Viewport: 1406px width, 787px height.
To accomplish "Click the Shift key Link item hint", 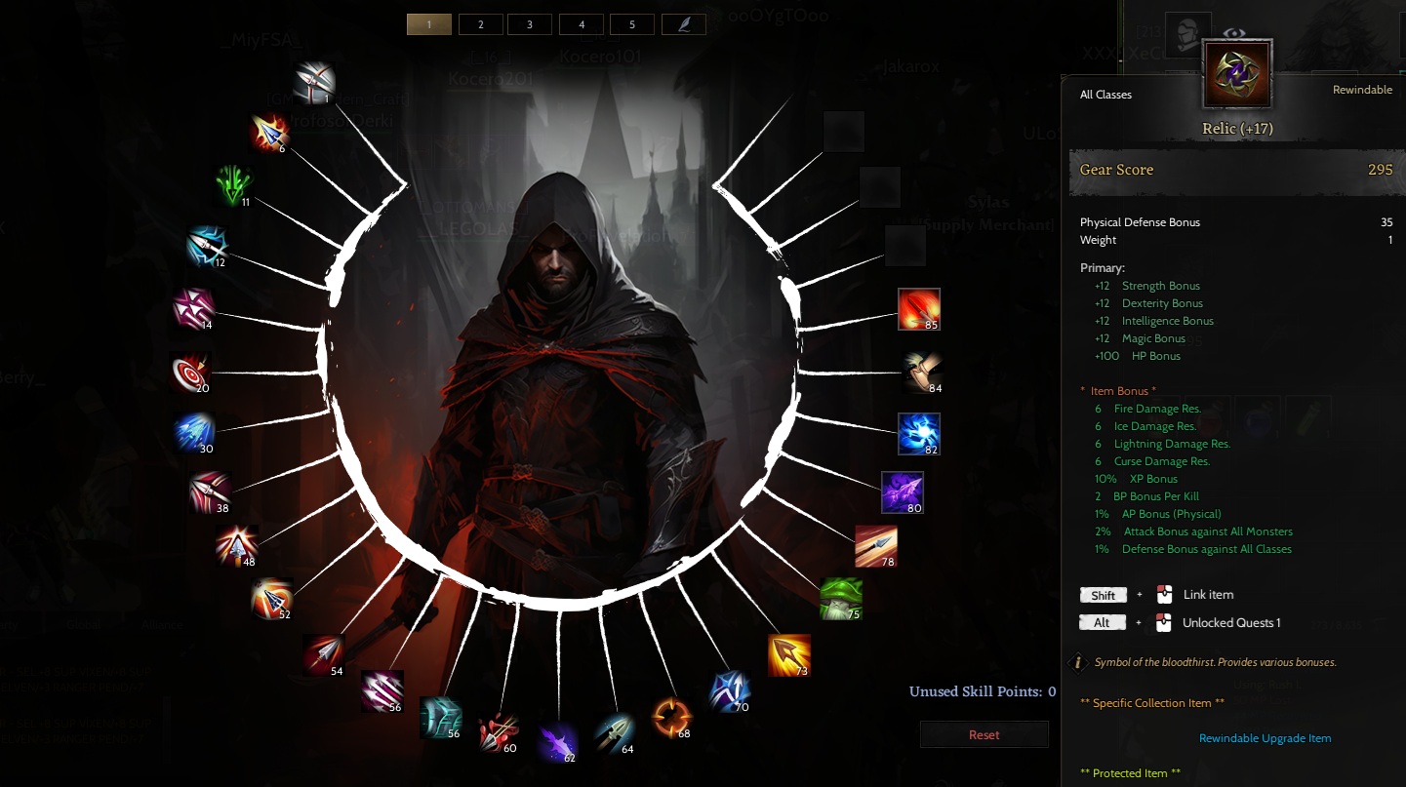I will click(x=1159, y=595).
